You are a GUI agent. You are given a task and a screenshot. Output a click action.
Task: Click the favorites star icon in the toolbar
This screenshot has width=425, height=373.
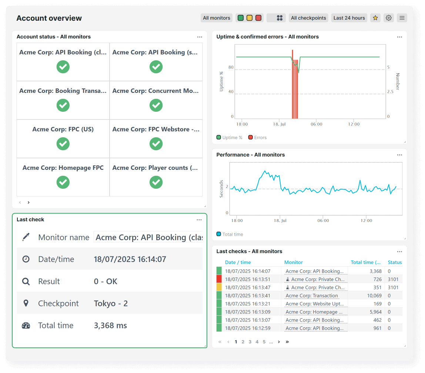click(x=375, y=17)
